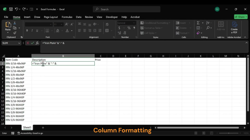Switch to the Data tab
This screenshot has height=140, width=250.
pyautogui.click(x=78, y=17)
